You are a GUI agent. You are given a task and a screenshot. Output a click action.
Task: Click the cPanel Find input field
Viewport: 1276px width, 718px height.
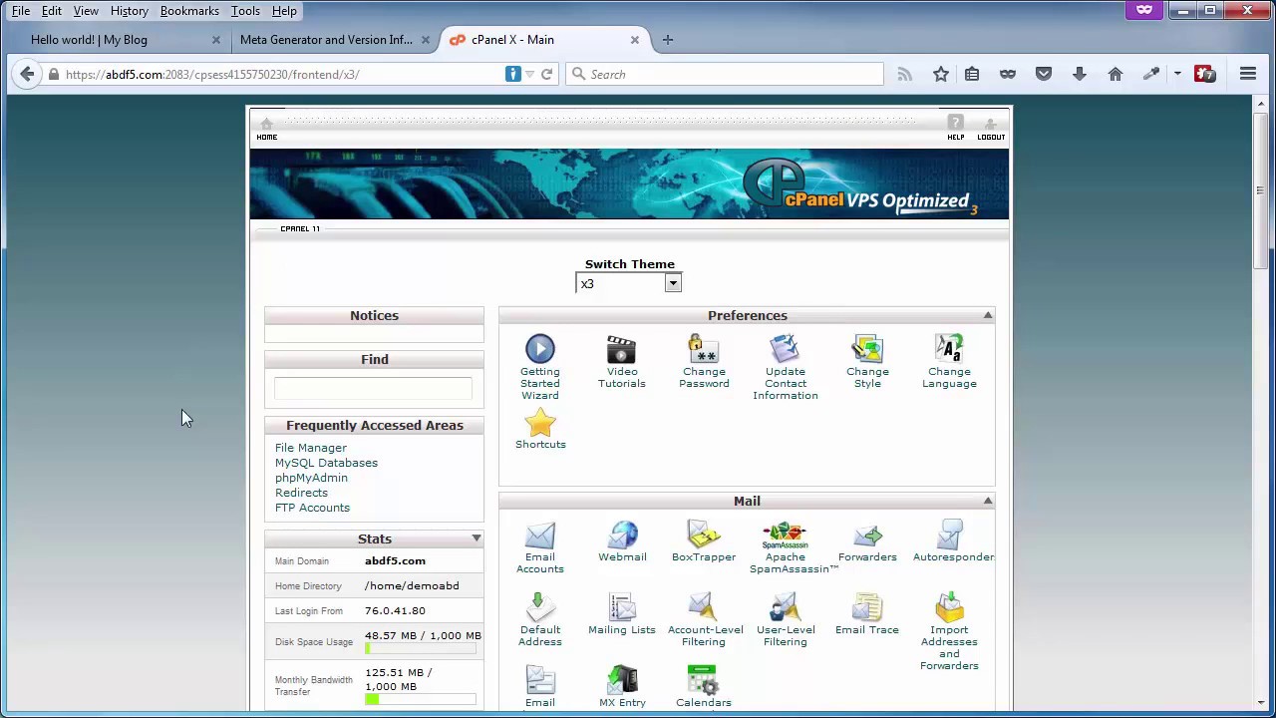coord(373,388)
